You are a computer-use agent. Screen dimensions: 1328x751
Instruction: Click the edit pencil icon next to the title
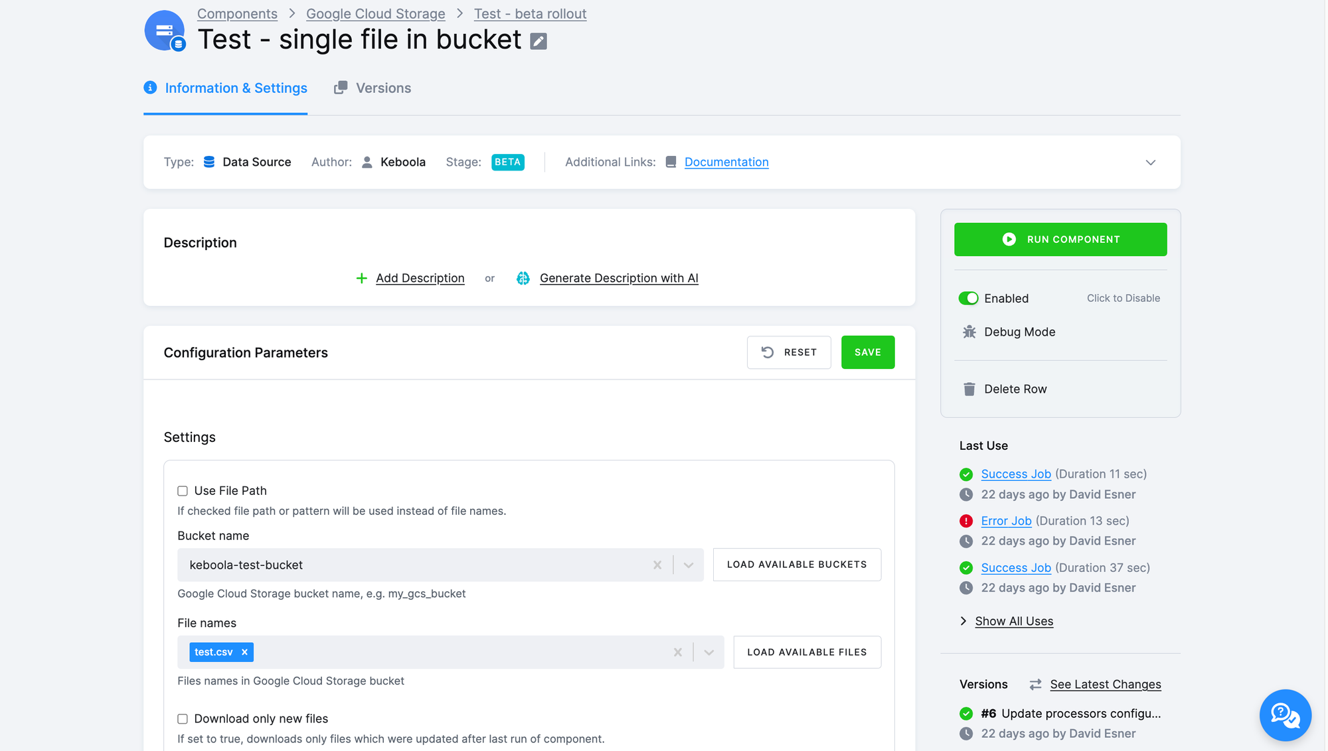coord(538,40)
